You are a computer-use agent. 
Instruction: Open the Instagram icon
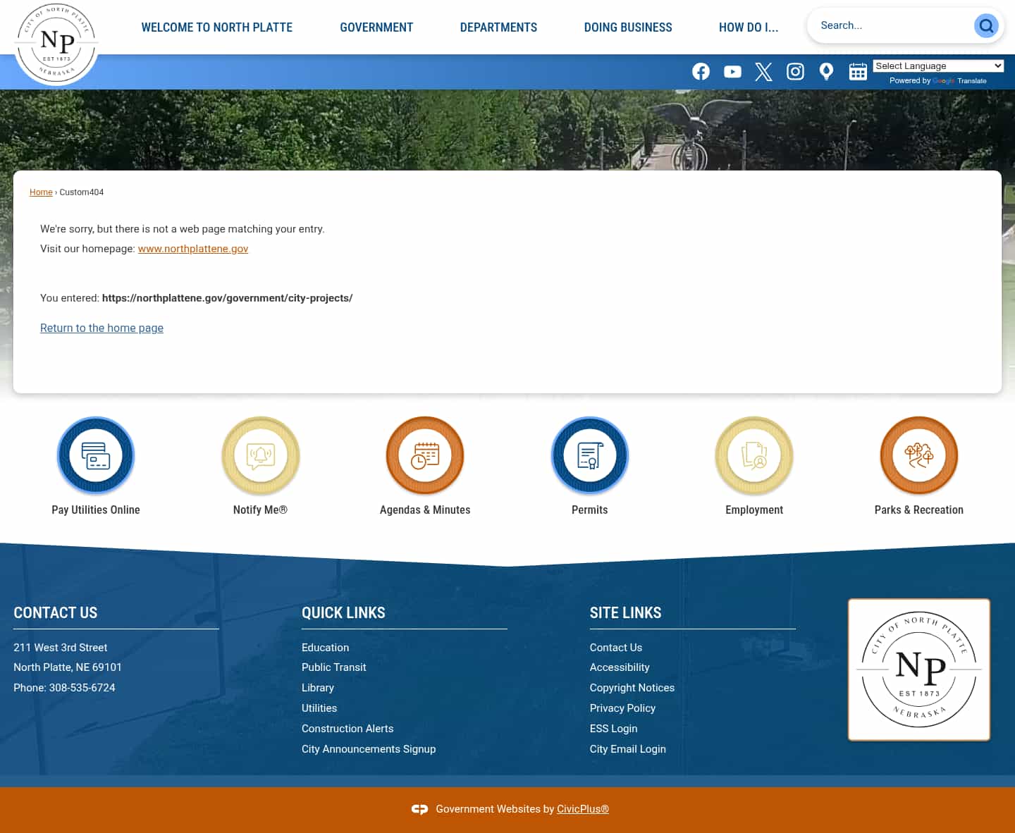795,71
